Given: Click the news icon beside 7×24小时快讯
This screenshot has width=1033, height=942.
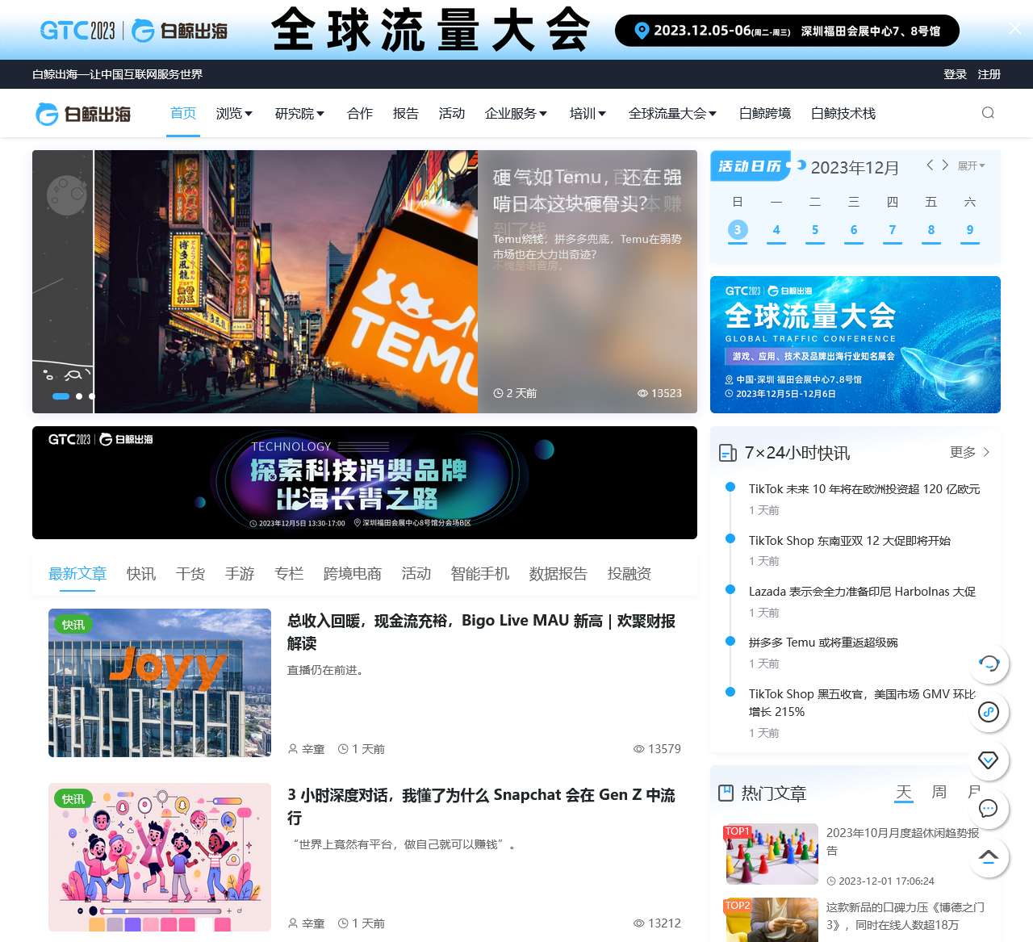Looking at the screenshot, I should [x=727, y=453].
